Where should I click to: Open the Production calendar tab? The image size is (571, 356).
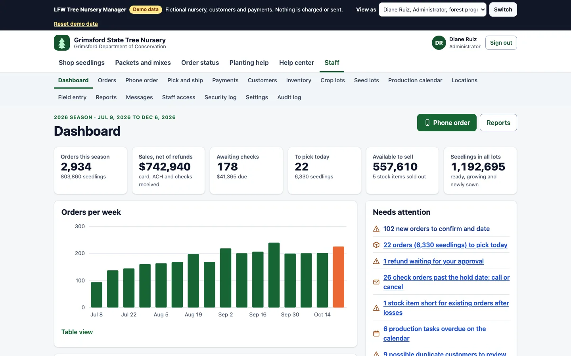click(x=415, y=80)
